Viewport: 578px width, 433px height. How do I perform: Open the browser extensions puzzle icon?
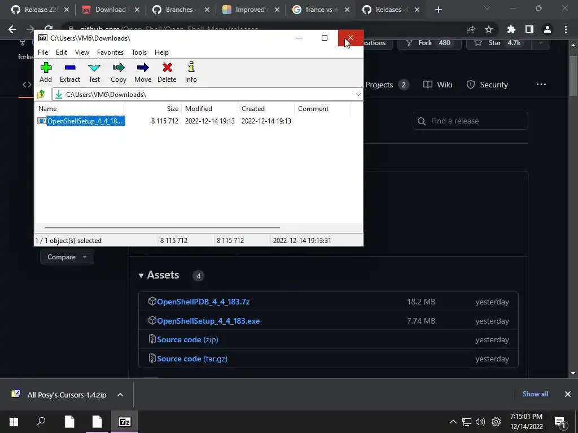(511, 29)
